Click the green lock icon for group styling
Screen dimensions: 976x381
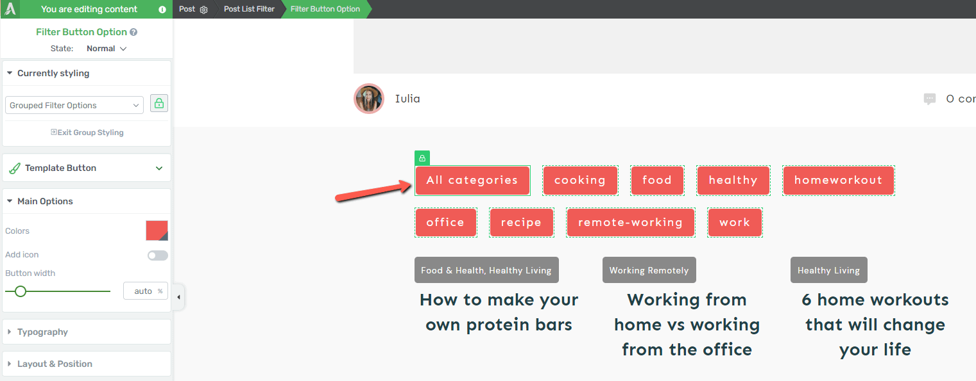tap(159, 104)
